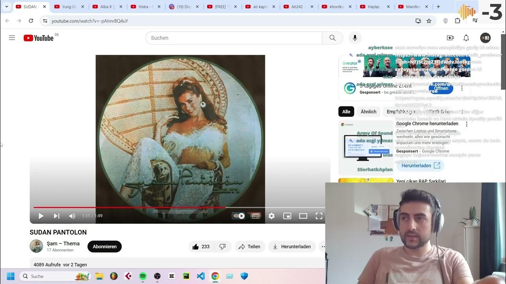Screen dimensions: 506x284
Task: Seek on the red video progress bar
Action: pyautogui.click(x=179, y=207)
